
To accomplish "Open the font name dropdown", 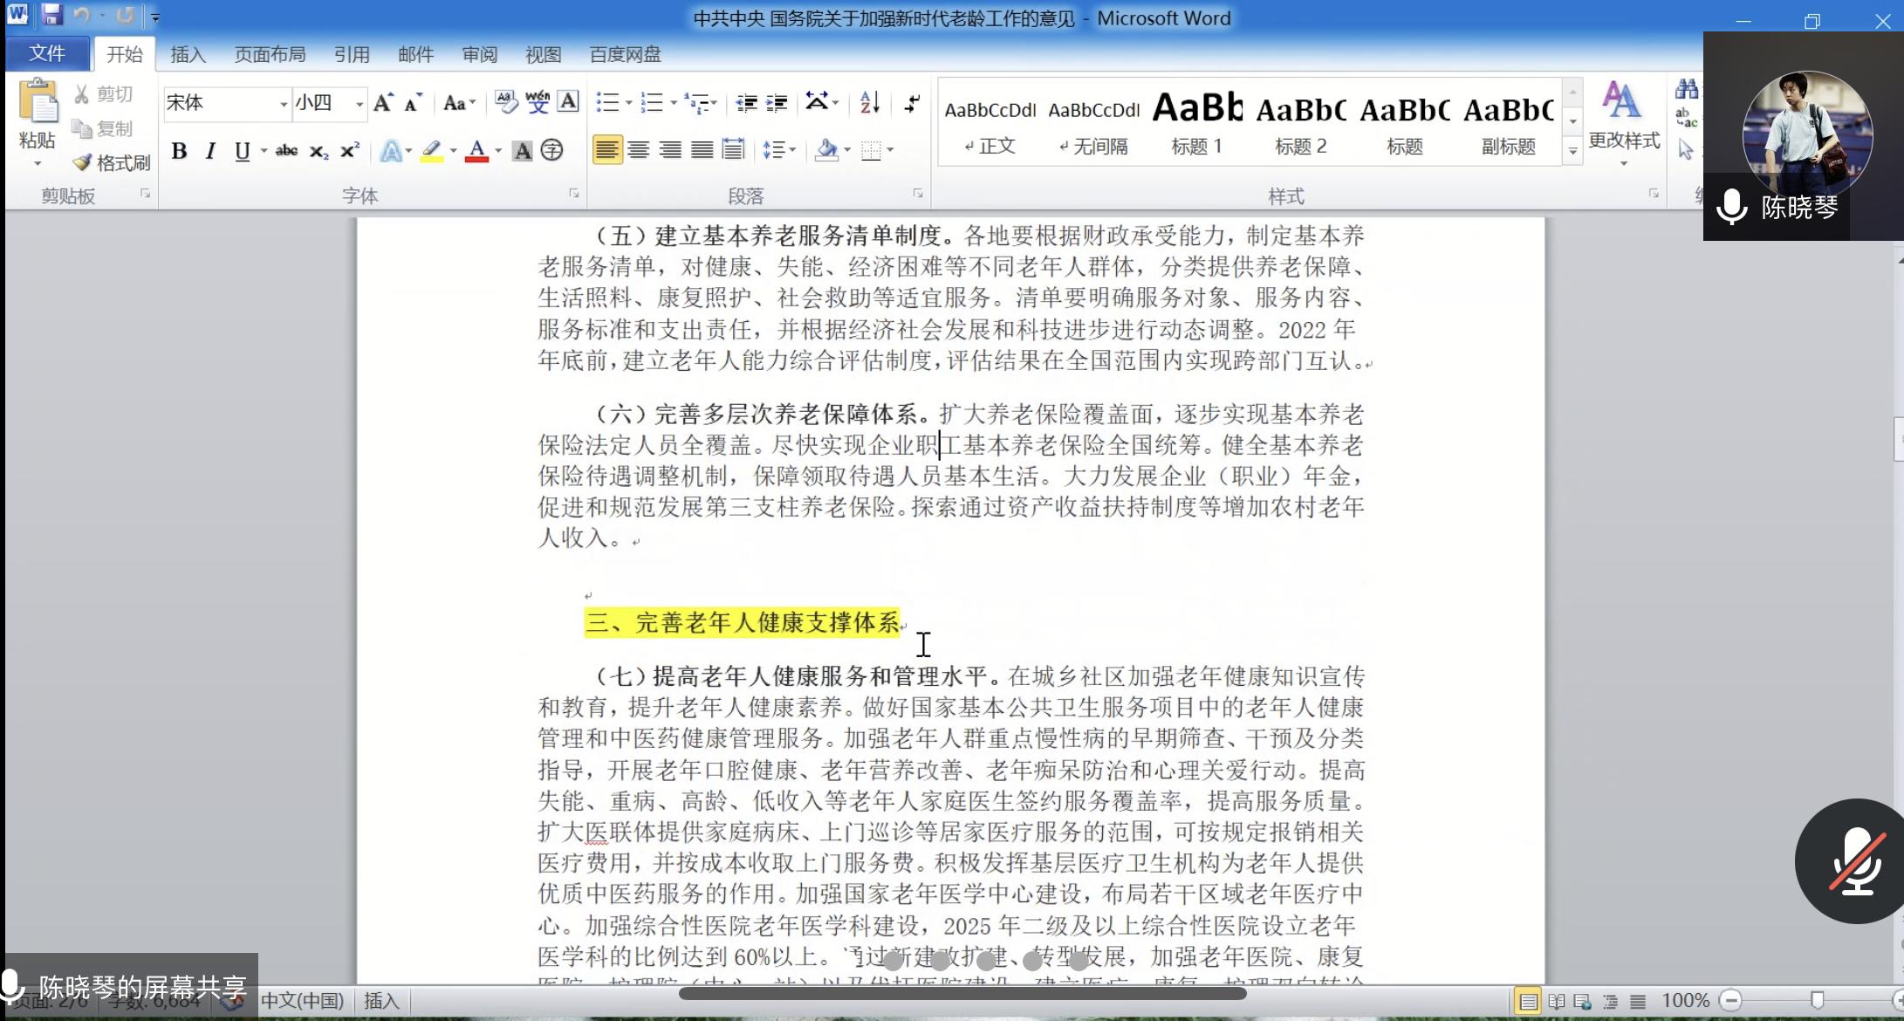I will point(283,104).
